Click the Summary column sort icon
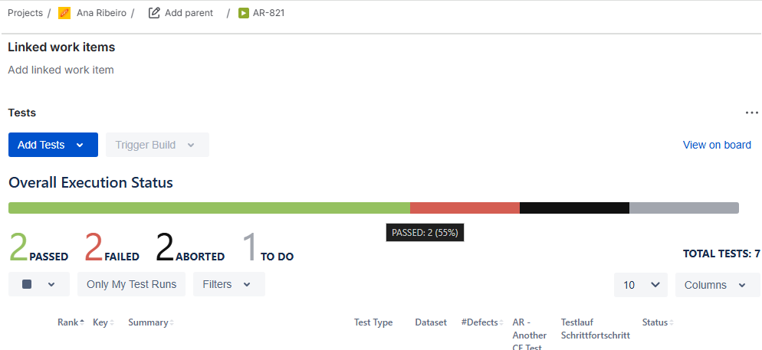Image resolution: width=762 pixels, height=350 pixels. [172, 322]
